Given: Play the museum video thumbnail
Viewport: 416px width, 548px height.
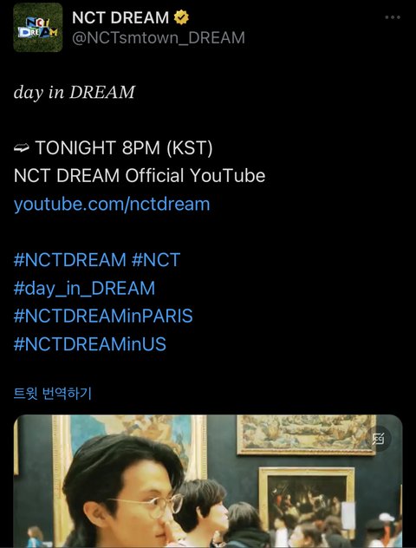Looking at the screenshot, I should 208,481.
